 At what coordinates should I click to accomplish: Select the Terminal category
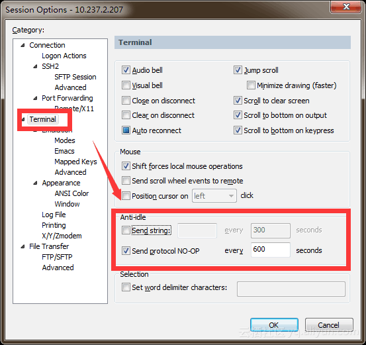pyautogui.click(x=43, y=119)
